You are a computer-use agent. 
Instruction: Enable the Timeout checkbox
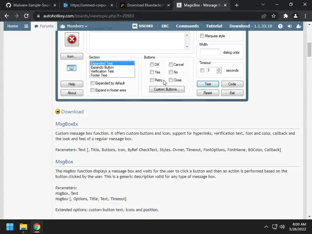point(202,70)
